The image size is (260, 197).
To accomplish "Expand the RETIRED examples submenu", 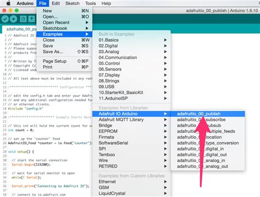I will pos(132,166).
